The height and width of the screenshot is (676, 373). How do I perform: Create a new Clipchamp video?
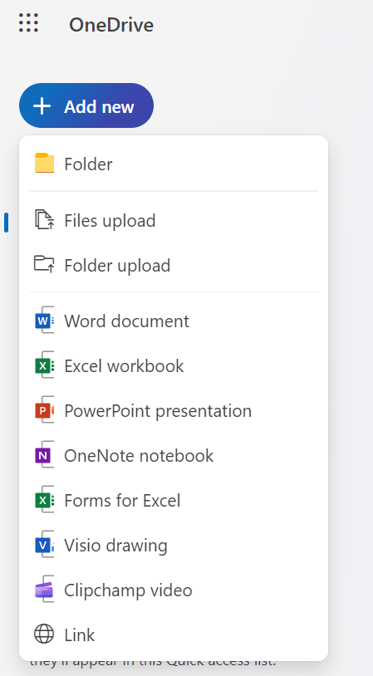[174, 590]
